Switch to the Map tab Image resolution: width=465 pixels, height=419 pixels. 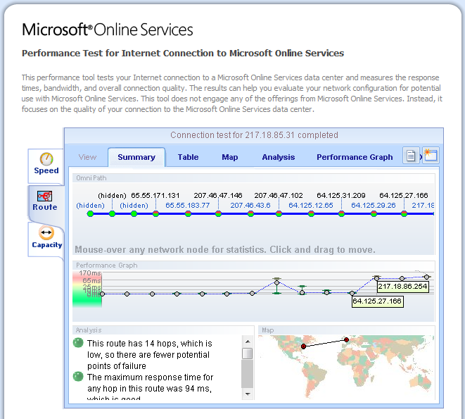point(230,157)
